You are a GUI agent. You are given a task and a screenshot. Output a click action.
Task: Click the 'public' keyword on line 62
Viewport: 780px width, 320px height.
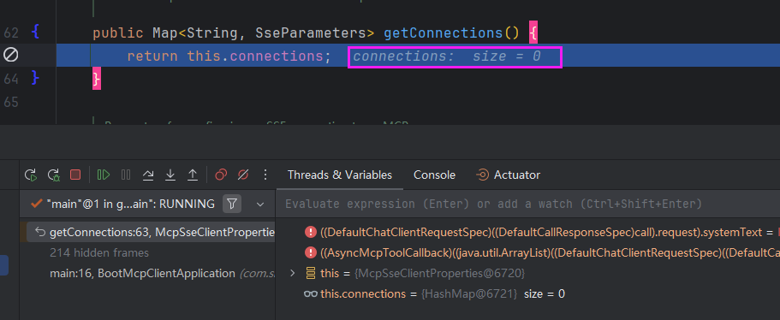[x=118, y=33]
